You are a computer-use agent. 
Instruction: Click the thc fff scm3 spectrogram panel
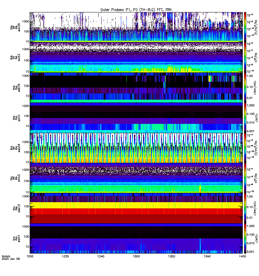click(x=136, y=178)
